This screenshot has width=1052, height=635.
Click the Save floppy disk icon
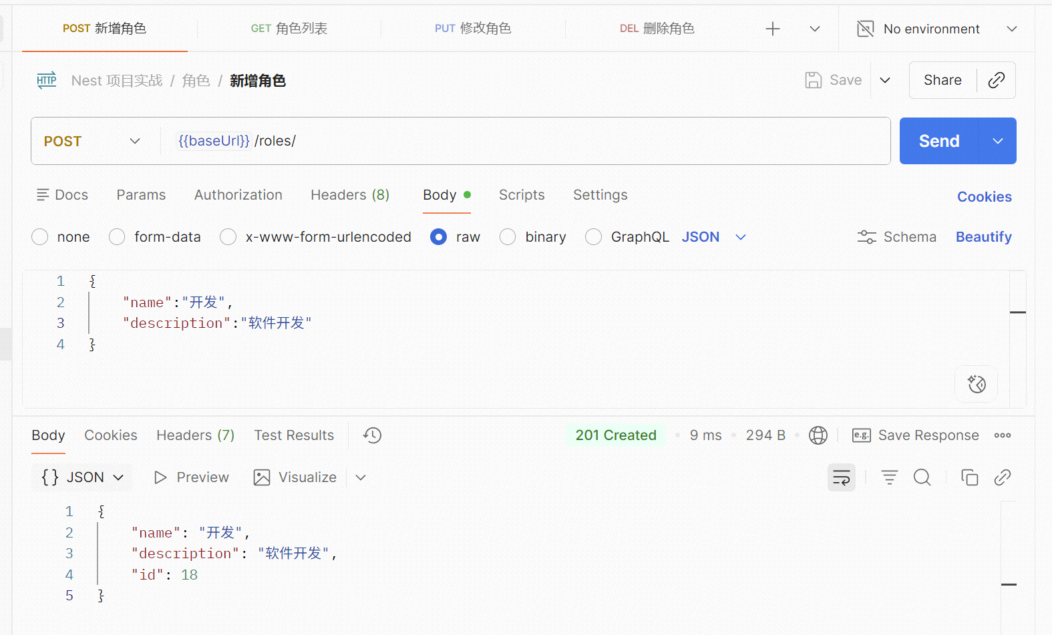(x=813, y=80)
